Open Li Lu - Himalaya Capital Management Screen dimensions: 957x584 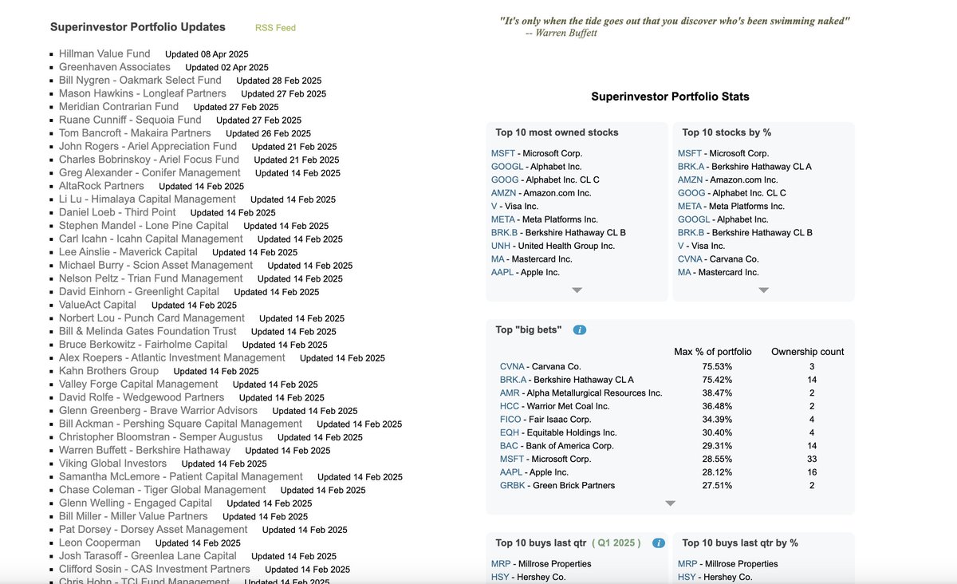(148, 199)
